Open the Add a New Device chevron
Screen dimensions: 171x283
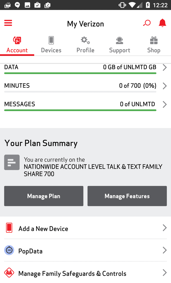(x=165, y=228)
